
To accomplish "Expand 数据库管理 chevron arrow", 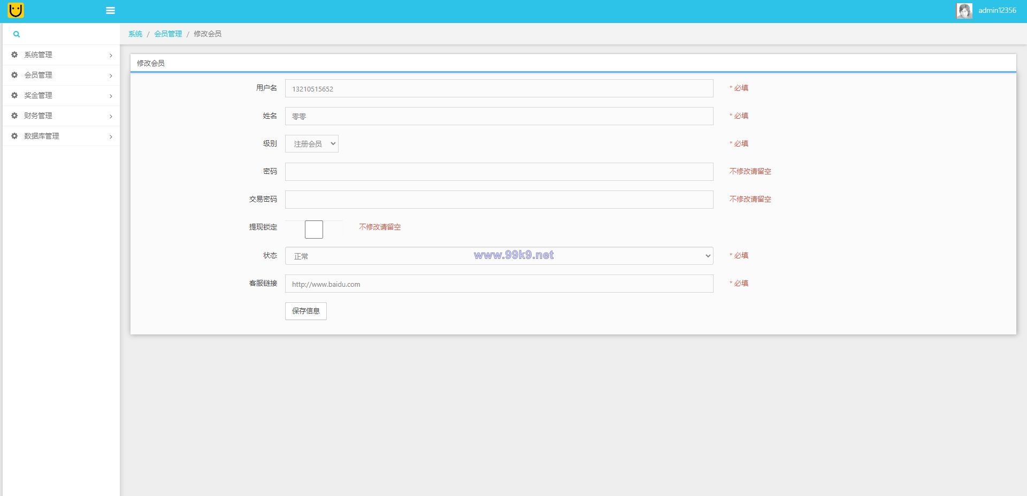I will pos(111,137).
